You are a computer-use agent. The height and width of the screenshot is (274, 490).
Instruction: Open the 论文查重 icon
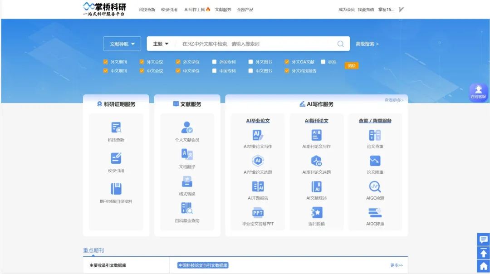click(375, 135)
